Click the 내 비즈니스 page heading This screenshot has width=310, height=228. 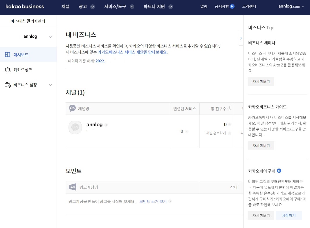pos(81,35)
